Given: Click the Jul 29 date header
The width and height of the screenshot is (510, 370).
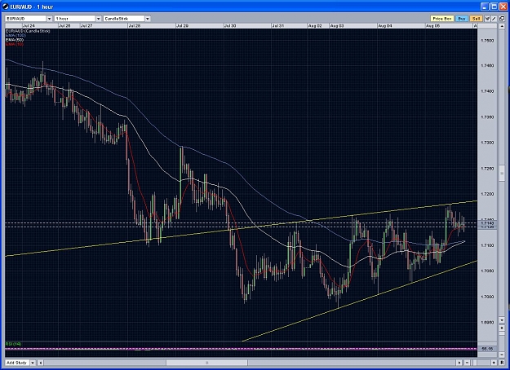Looking at the screenshot, I should [182, 25].
